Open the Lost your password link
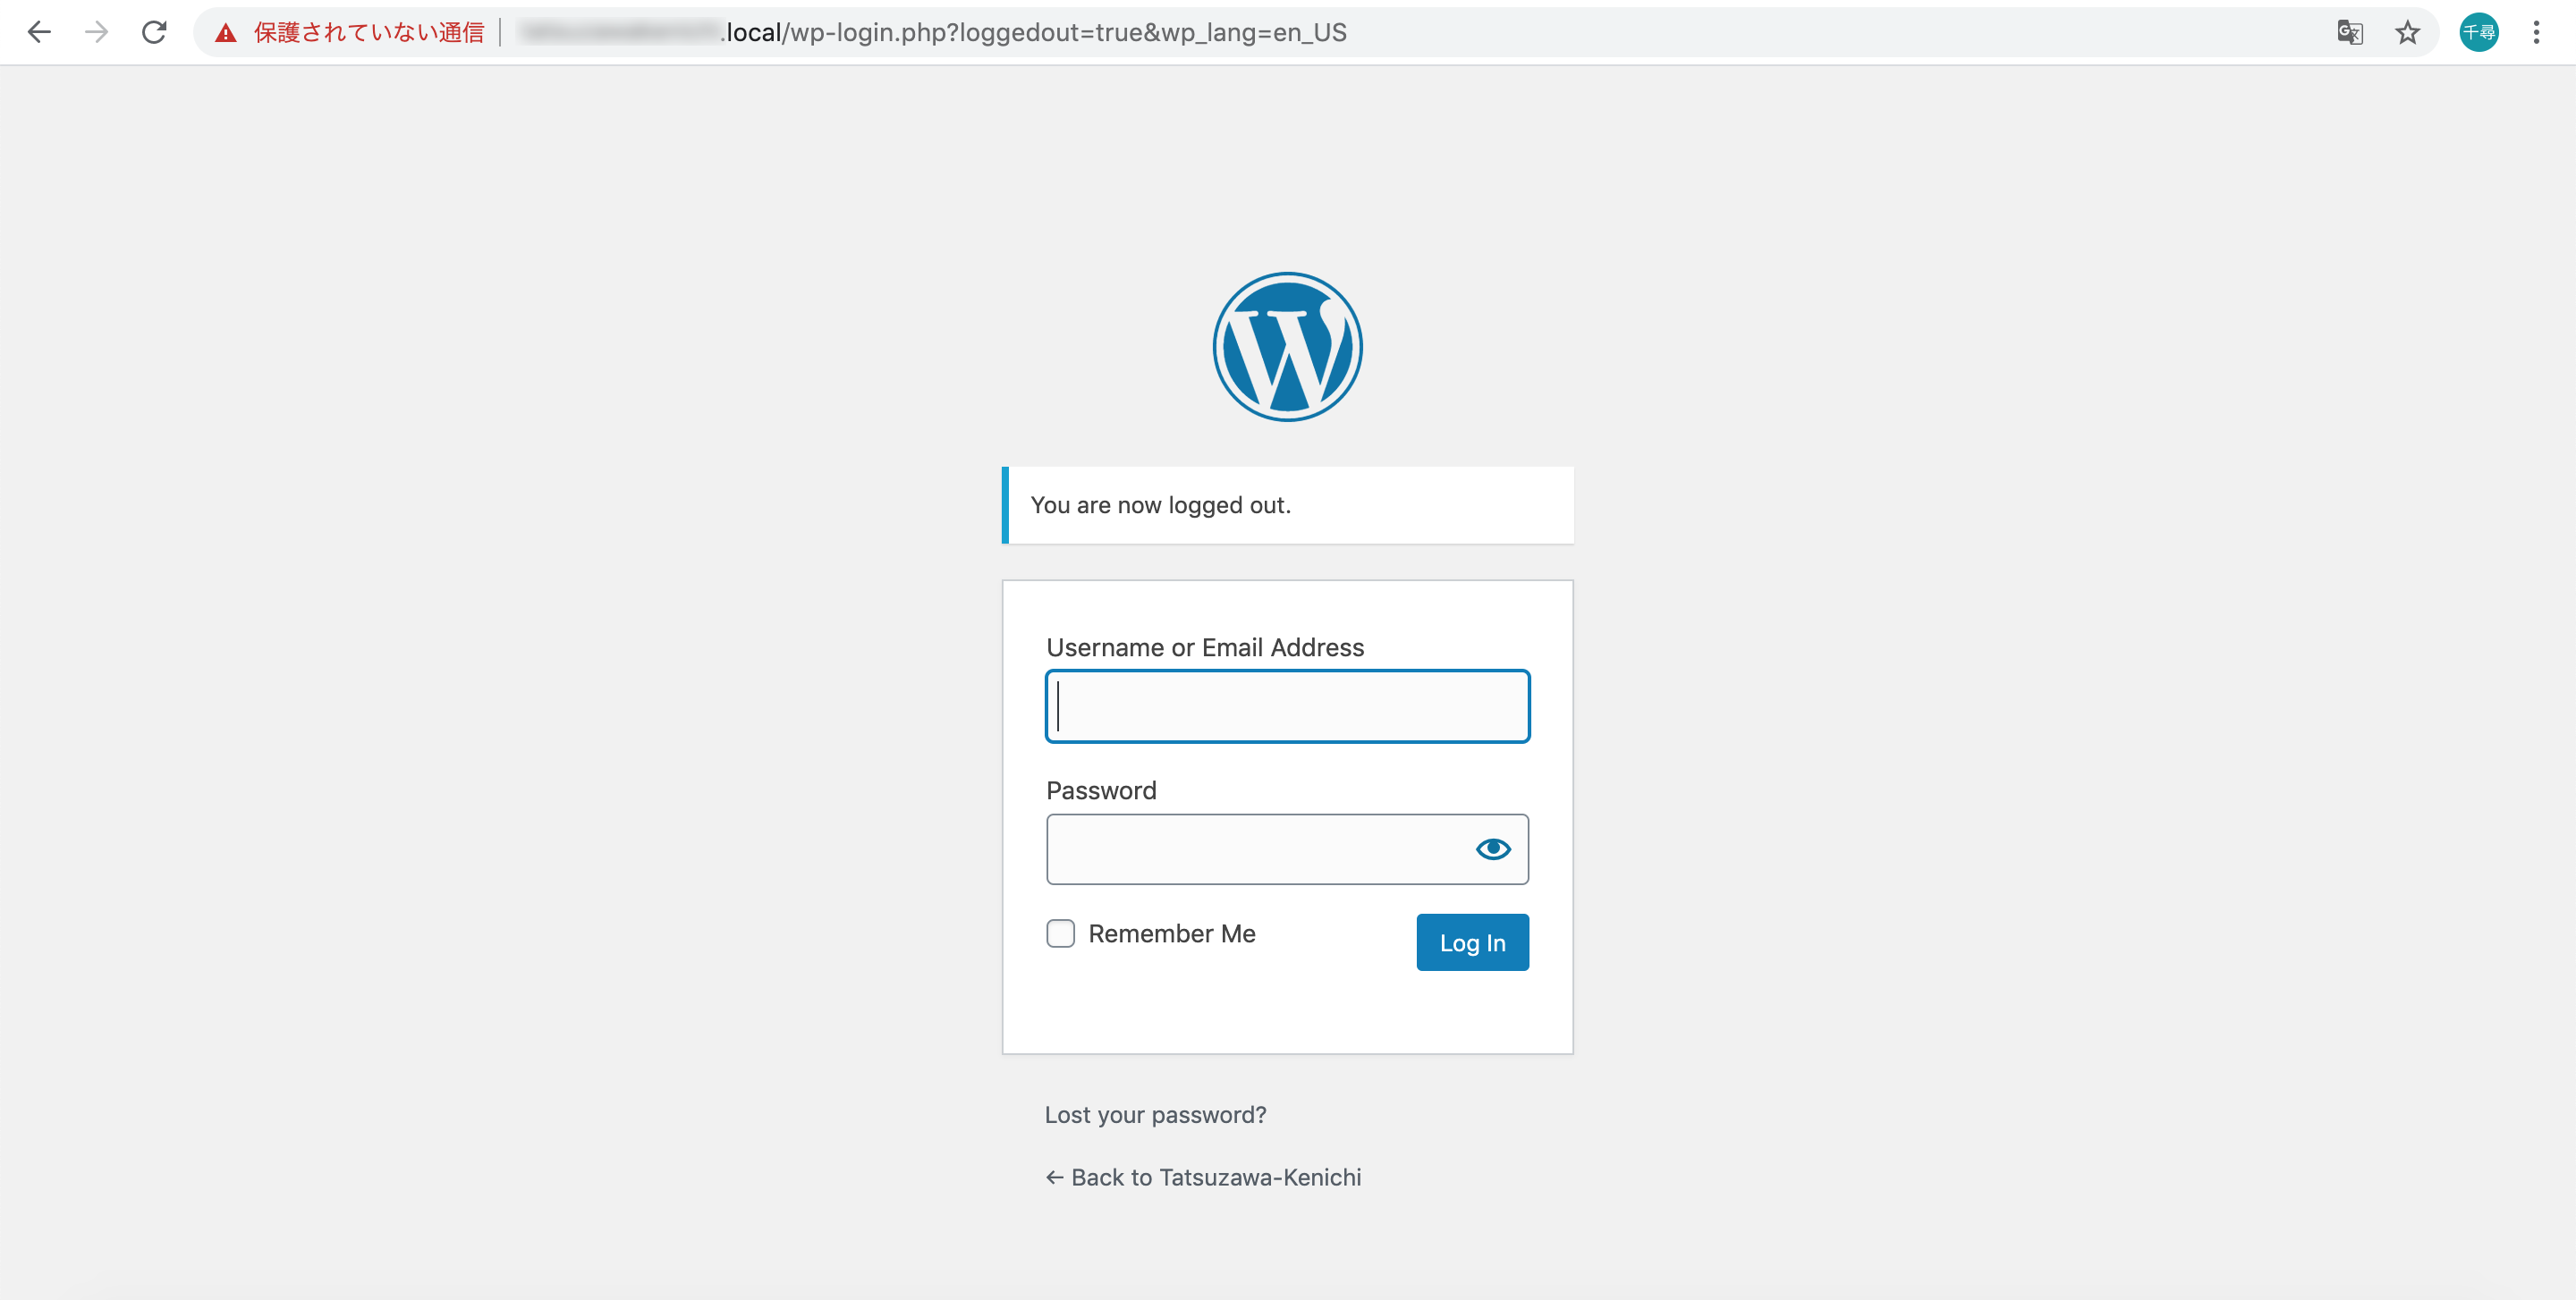This screenshot has width=2576, height=1300. pyautogui.click(x=1155, y=1114)
